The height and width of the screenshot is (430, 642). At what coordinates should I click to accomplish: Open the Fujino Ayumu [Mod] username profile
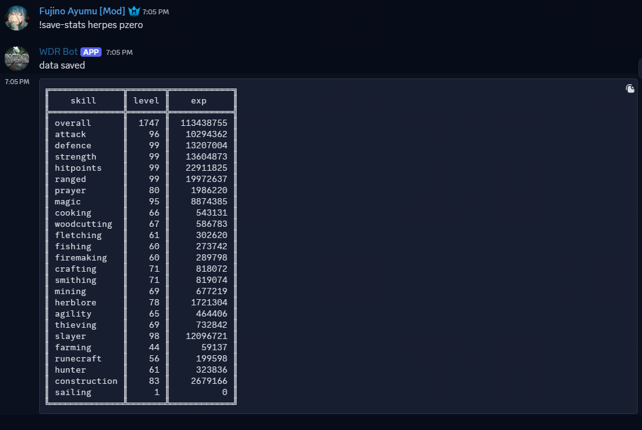click(82, 11)
